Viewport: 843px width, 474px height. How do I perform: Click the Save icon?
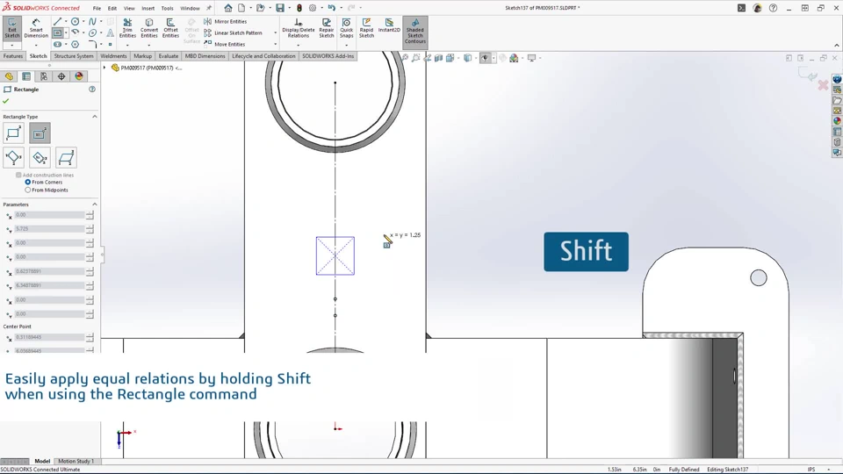(x=280, y=8)
